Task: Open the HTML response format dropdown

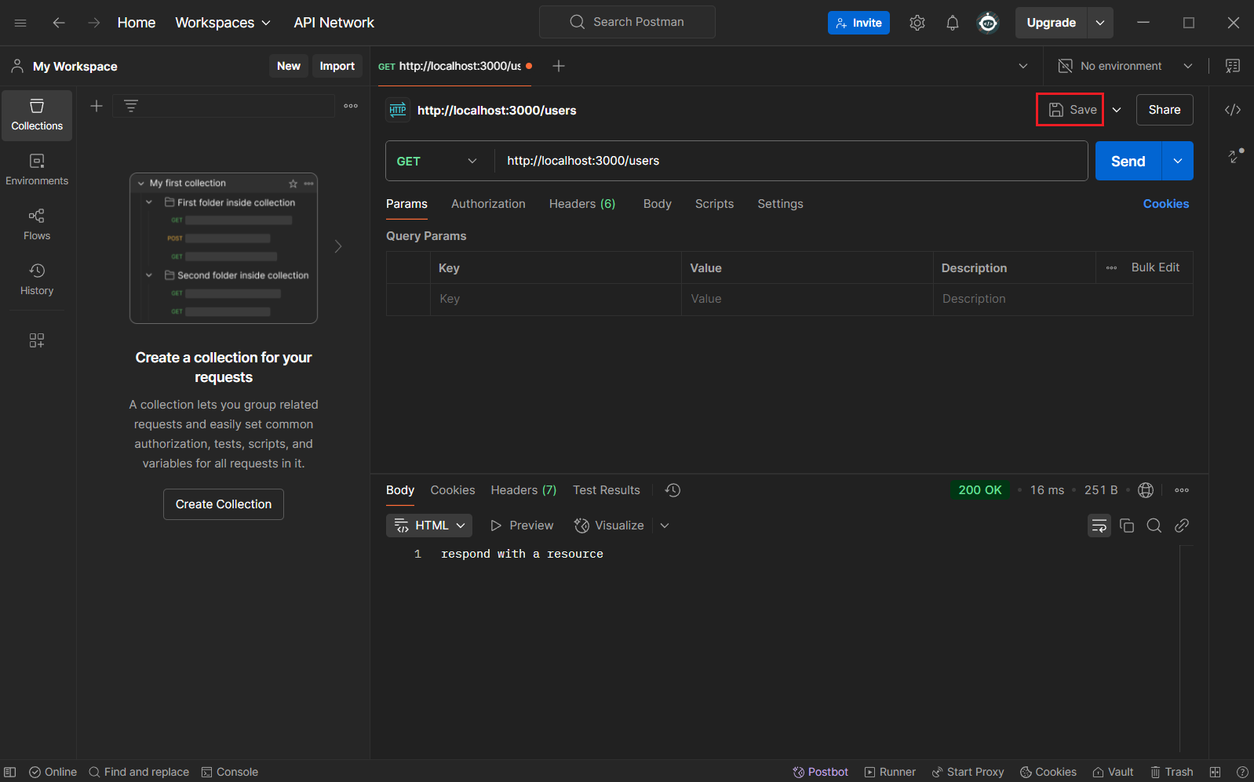Action: (429, 526)
